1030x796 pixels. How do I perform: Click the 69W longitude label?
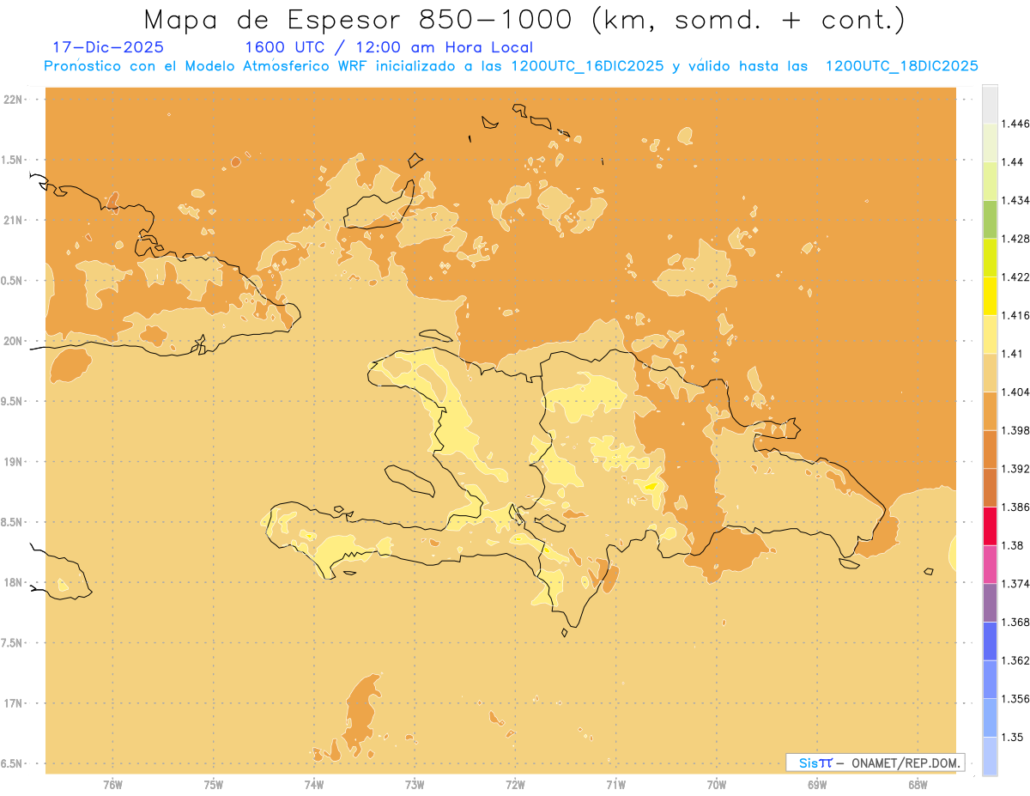point(817,785)
